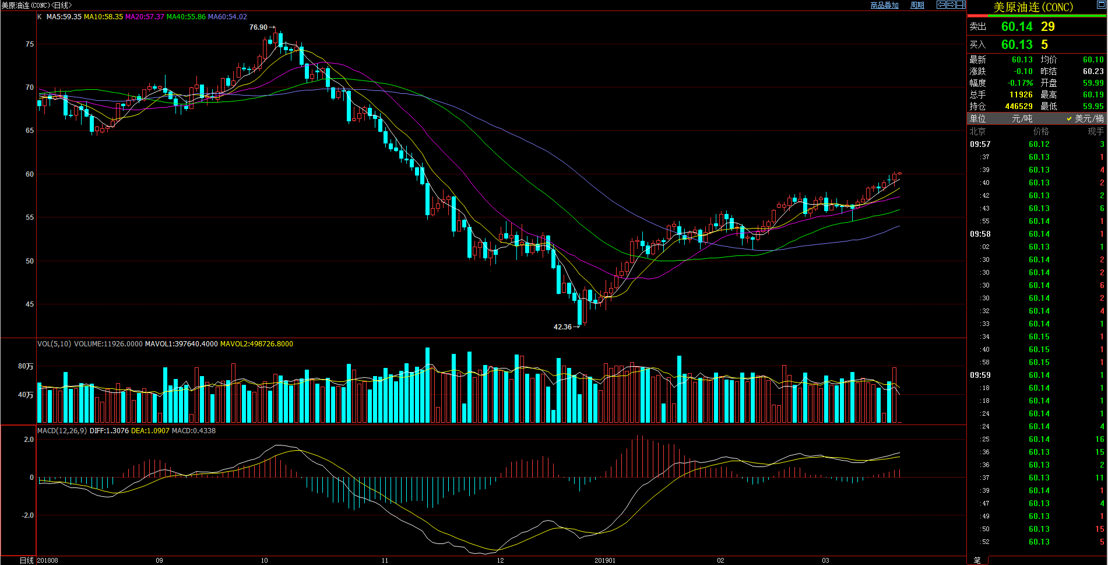Click the 现手 column header

point(1096,132)
